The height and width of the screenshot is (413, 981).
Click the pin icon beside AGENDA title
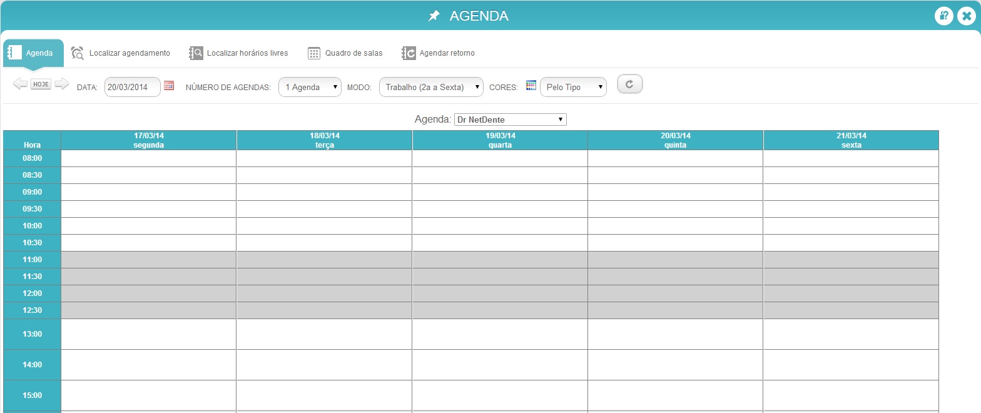point(434,16)
